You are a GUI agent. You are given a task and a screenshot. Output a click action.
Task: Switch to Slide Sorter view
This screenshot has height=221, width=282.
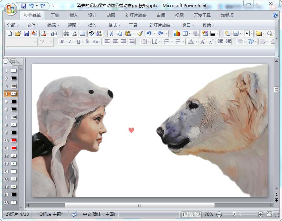tap(191, 214)
